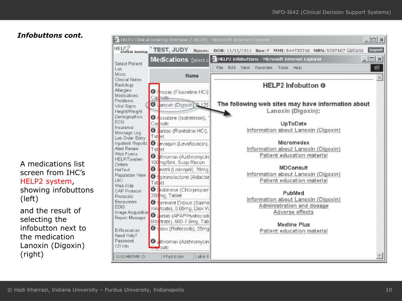Screen dimensions: 402x301
Task: Open the Favorites menu
Action: pyautogui.click(x=264, y=68)
